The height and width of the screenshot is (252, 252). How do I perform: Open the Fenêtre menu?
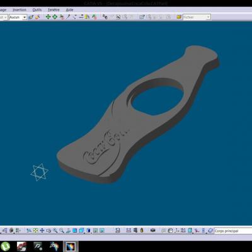click(x=54, y=9)
